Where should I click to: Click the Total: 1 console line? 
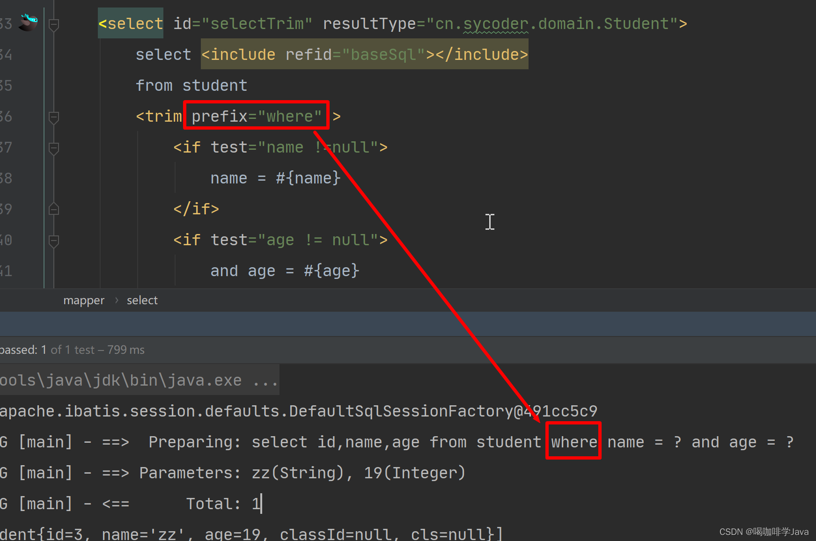(222, 503)
